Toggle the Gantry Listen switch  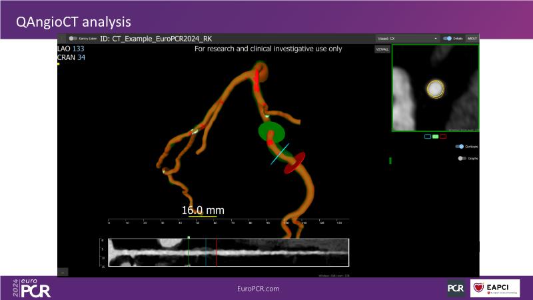coord(73,39)
